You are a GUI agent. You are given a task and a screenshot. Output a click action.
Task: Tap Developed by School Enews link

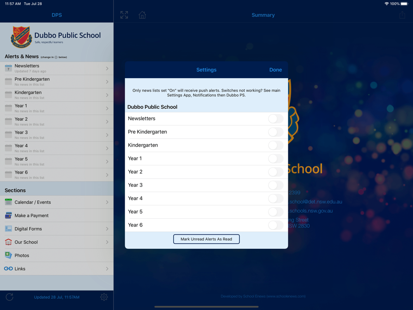point(263,296)
